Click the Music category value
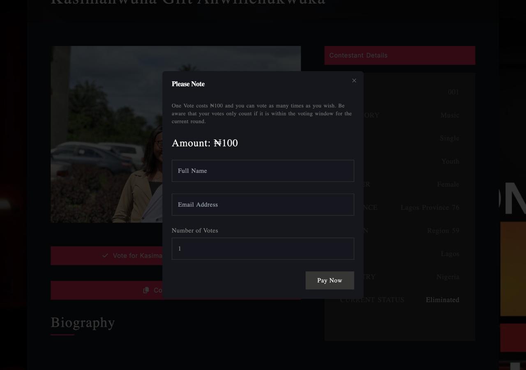 (x=450, y=115)
